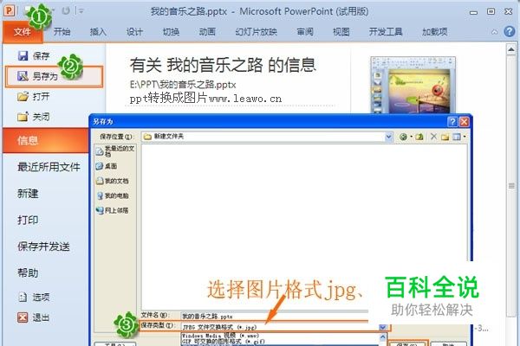
Task: Open the 开发工具 ribbon tab
Action: tap(386, 32)
